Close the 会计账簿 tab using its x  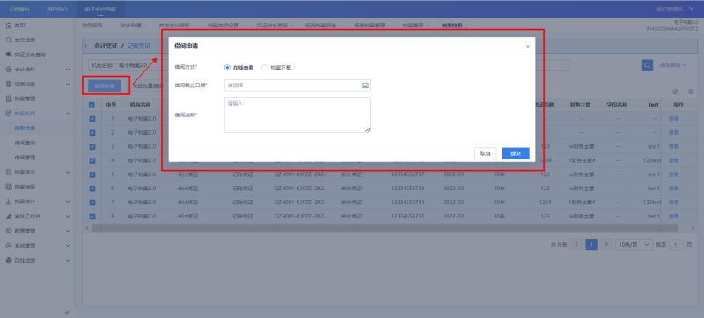tap(146, 26)
